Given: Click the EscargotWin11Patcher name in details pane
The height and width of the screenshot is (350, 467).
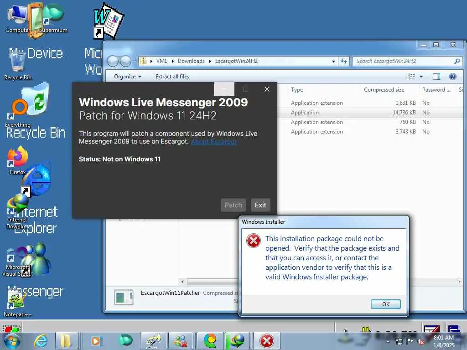Looking at the screenshot, I should point(171,293).
